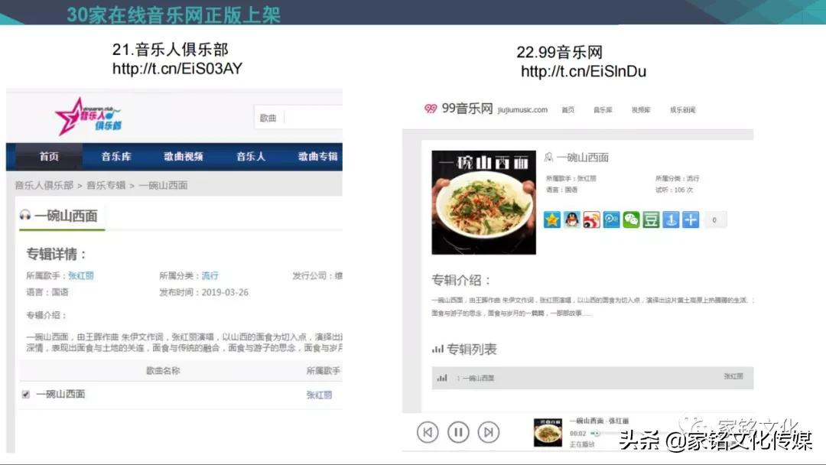
Task: Share album to QQ Zone
Action: [553, 220]
